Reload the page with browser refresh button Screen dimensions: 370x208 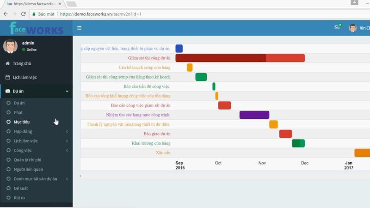[x=24, y=14]
